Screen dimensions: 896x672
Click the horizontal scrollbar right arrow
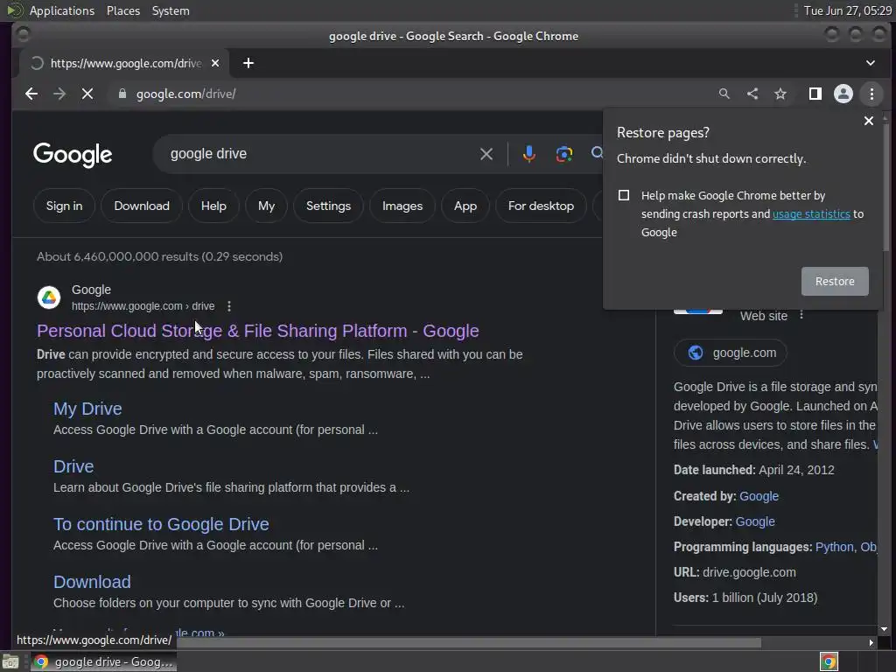871,643
